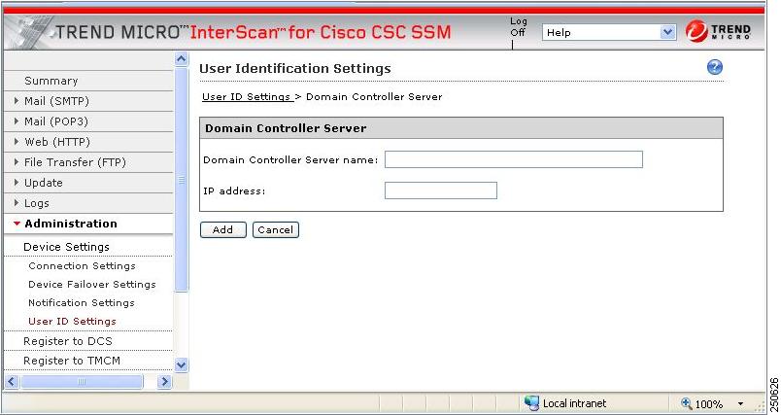Screen dimensions: 781x415
Task: Expand the File Transfer (FTP) menu
Action: [75, 162]
